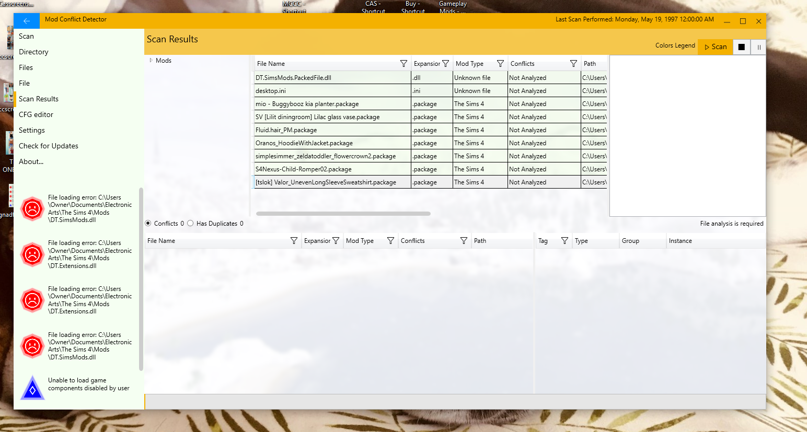
Task: Click filter icon on top File Name column
Action: [403, 64]
